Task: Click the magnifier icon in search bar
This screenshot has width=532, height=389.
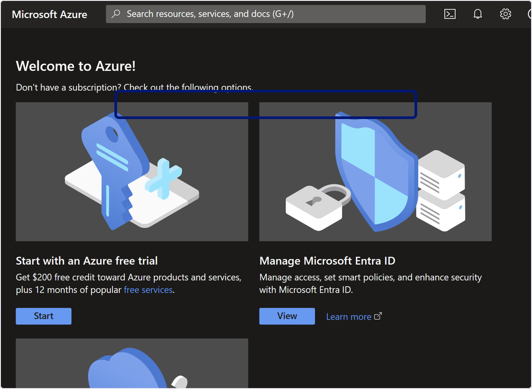Action: (116, 14)
